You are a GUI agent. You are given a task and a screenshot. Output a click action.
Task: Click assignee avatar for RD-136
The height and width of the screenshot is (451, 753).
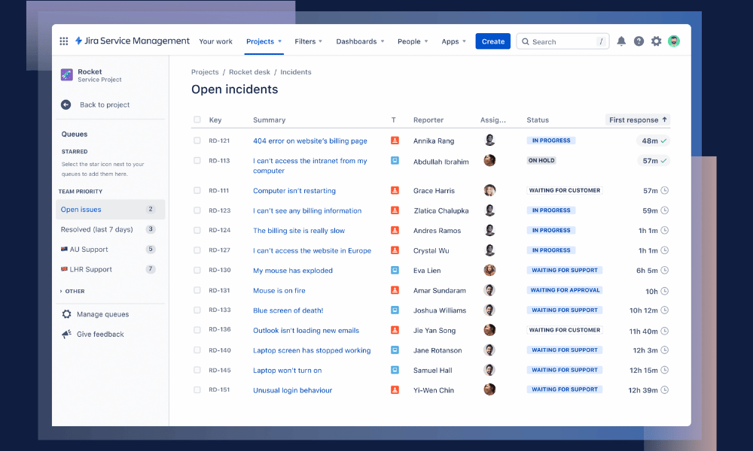click(489, 330)
